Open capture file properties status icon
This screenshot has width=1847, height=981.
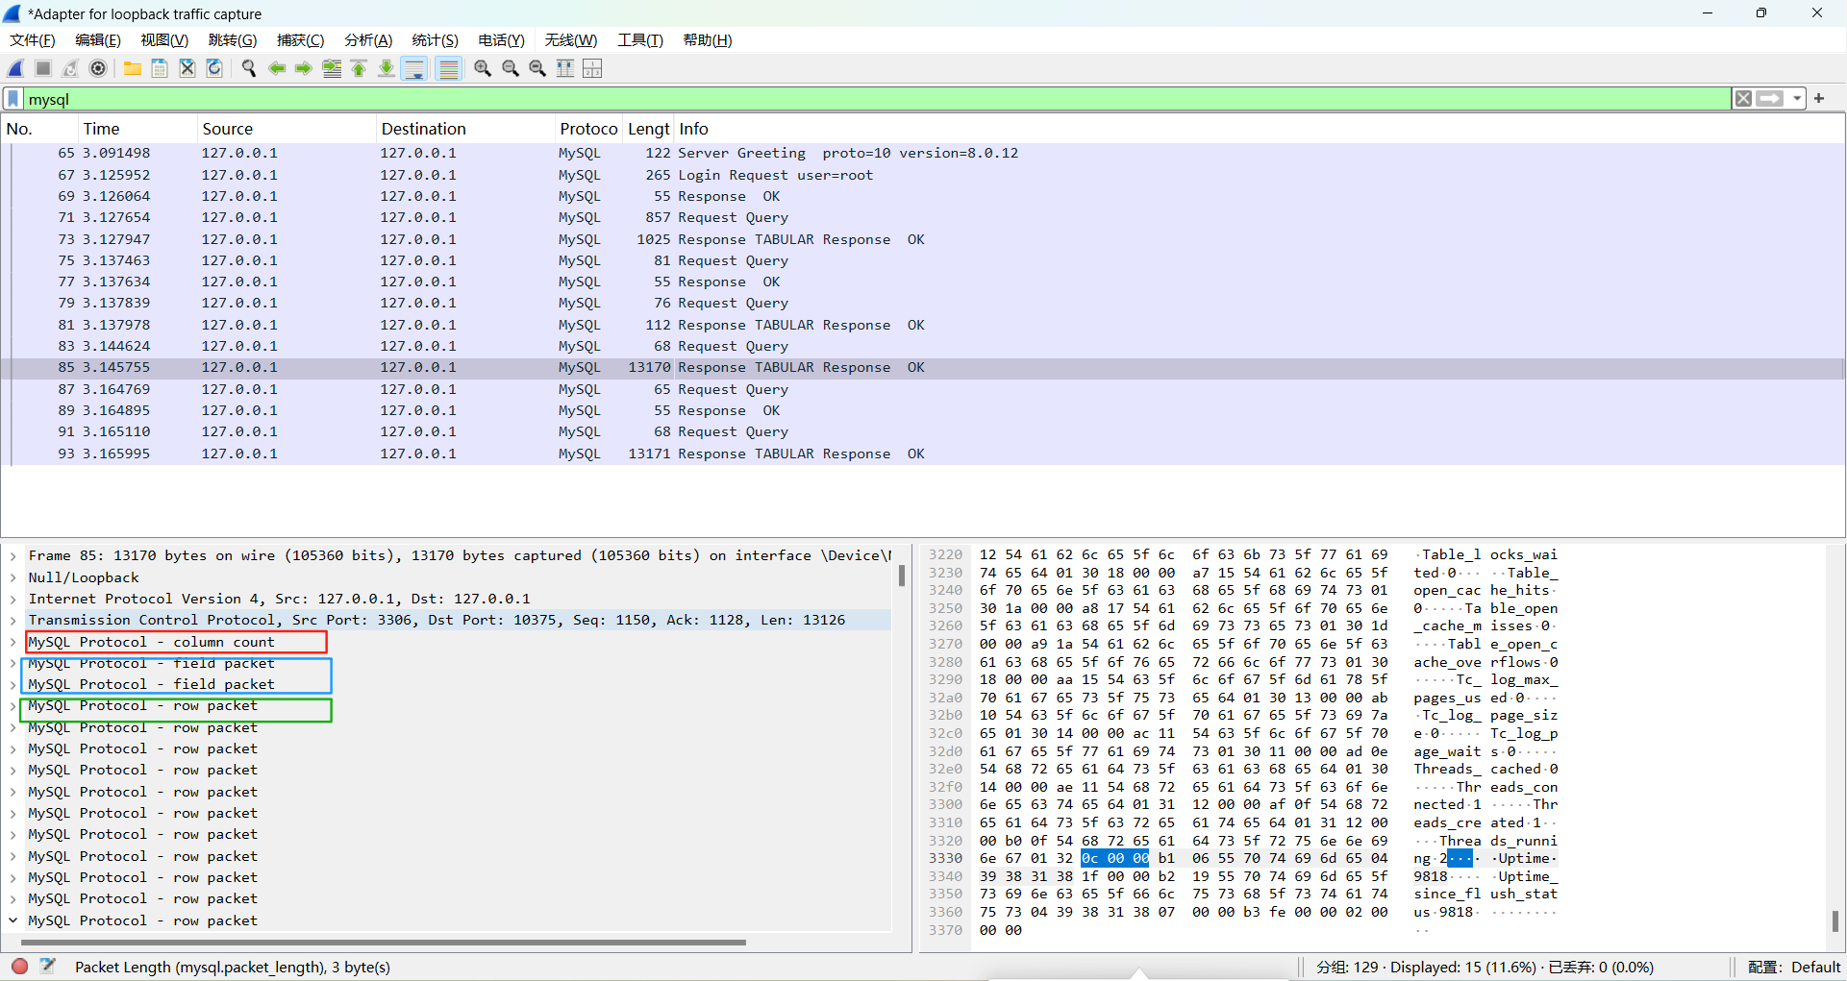pos(48,967)
